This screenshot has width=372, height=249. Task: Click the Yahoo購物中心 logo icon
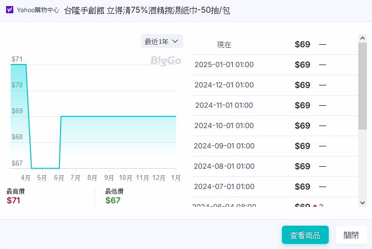9,10
